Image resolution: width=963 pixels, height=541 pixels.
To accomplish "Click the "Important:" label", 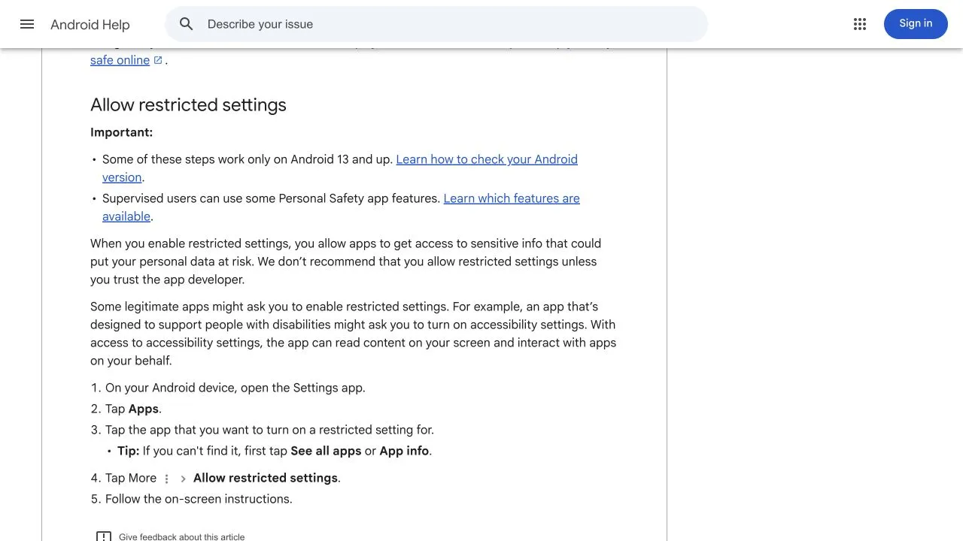I will [121, 132].
